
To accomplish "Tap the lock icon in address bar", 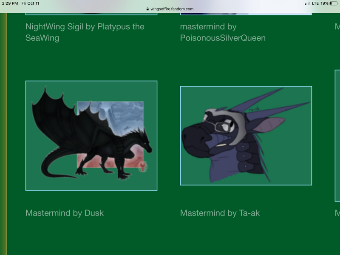I will pyautogui.click(x=147, y=9).
